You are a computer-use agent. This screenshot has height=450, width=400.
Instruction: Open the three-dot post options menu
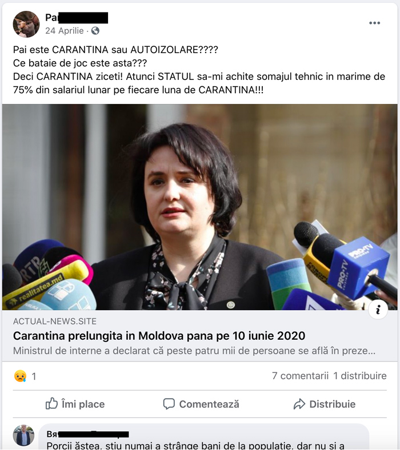374,23
